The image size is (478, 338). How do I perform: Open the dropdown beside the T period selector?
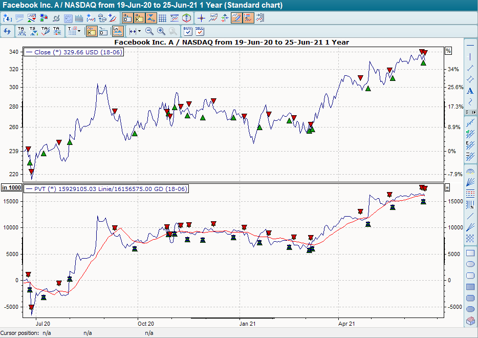(x=78, y=31)
